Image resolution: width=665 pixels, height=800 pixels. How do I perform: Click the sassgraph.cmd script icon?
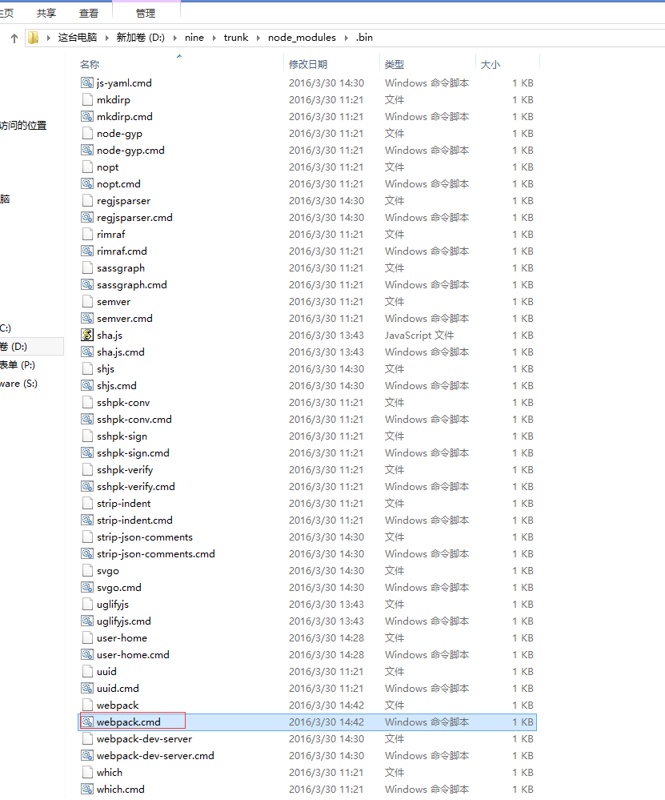(87, 285)
